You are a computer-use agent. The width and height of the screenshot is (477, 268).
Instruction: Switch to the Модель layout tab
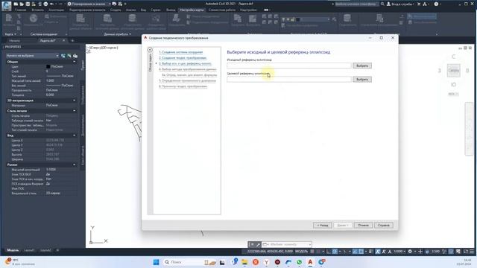pyautogui.click(x=13, y=250)
